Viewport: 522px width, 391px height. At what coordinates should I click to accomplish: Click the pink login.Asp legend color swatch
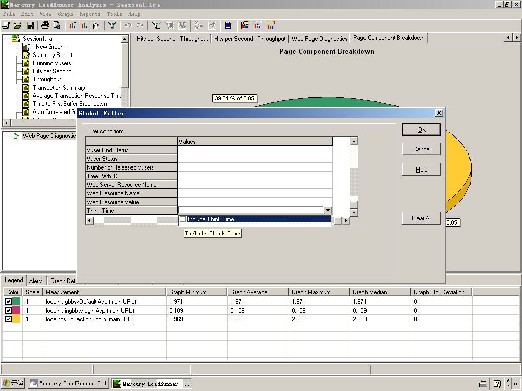point(17,311)
